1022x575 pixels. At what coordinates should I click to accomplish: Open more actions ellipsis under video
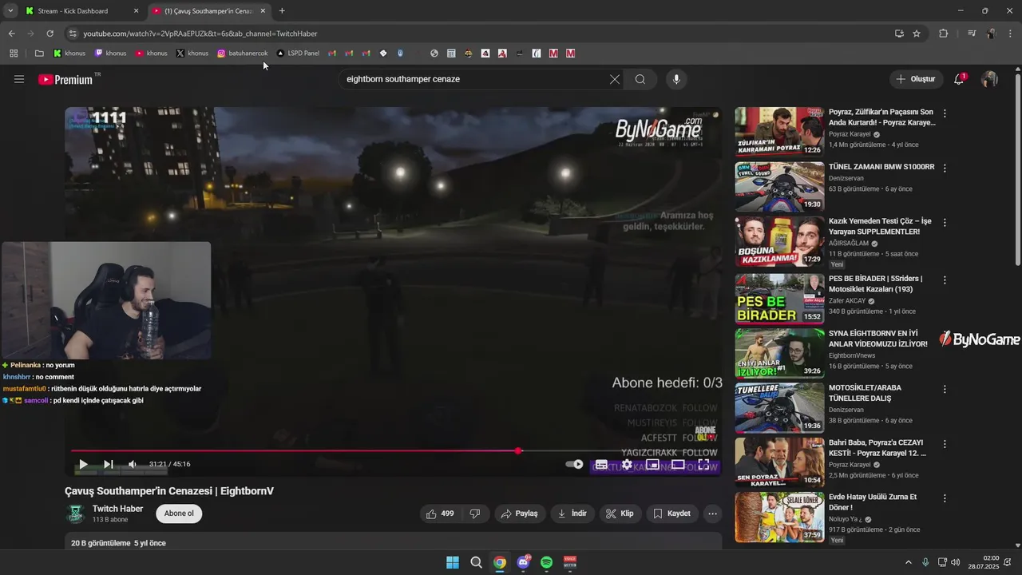pyautogui.click(x=713, y=514)
